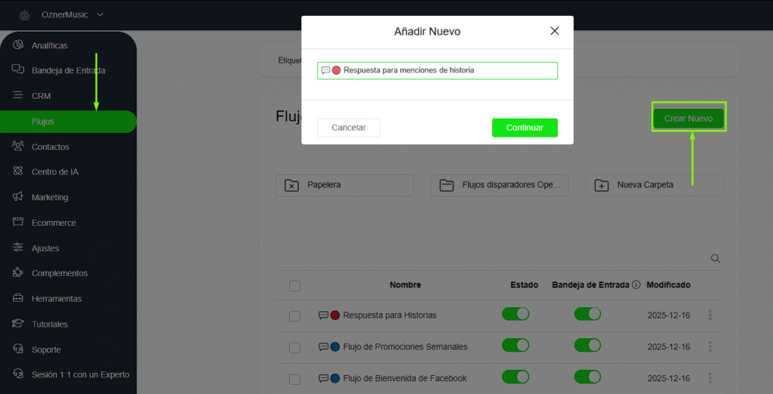The width and height of the screenshot is (773, 394).
Task: Toggle Estado switch for Respuesta para Historias
Action: pyautogui.click(x=516, y=314)
